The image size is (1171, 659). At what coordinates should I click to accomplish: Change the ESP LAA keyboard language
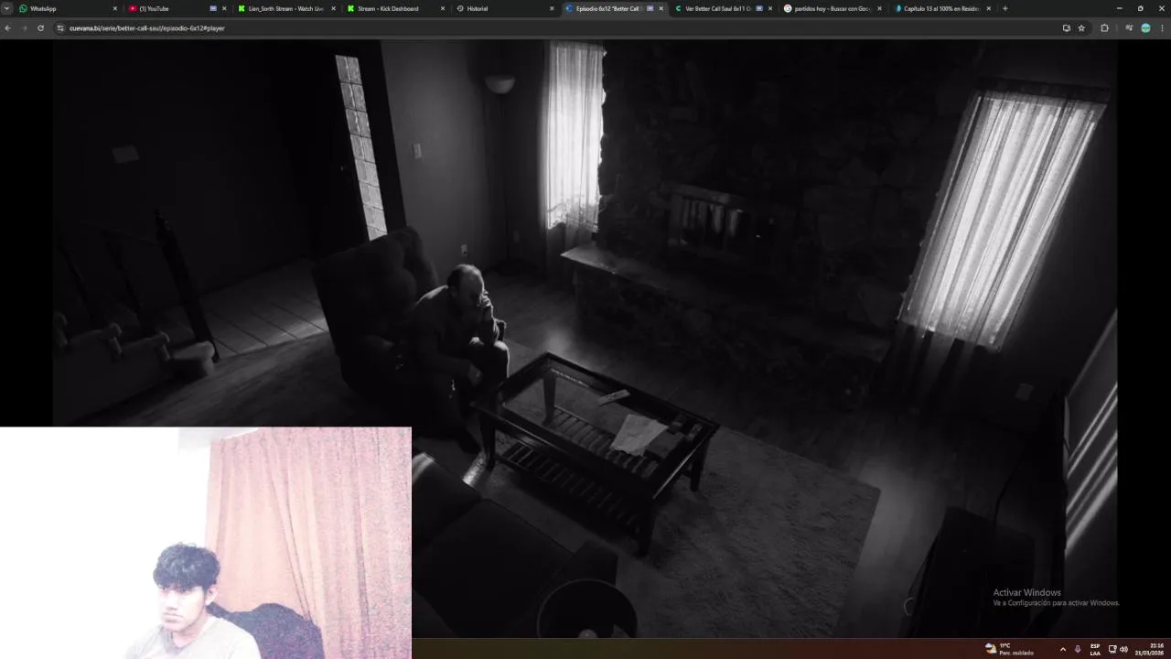point(1095,649)
